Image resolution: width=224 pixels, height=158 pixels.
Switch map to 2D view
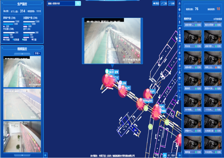[x=165, y=155]
